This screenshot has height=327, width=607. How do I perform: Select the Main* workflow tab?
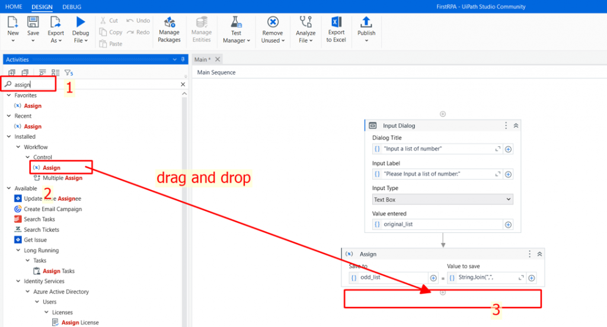(x=202, y=59)
